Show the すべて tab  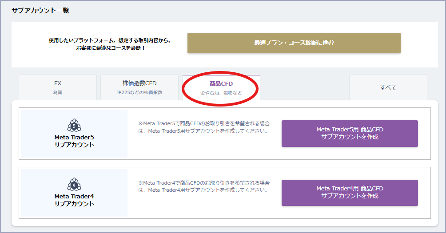[388, 87]
